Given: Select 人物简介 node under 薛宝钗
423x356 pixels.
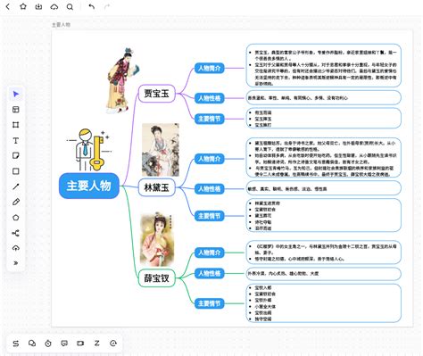Looking at the screenshot, I should click(210, 253).
